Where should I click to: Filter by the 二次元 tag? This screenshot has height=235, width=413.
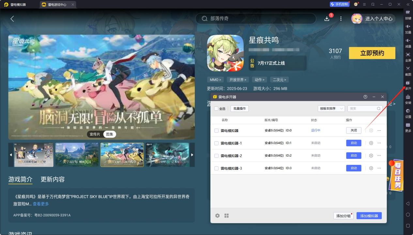tap(280, 80)
